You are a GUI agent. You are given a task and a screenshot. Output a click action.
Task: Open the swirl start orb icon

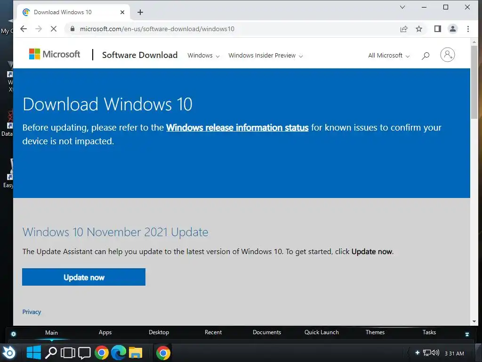(9, 353)
